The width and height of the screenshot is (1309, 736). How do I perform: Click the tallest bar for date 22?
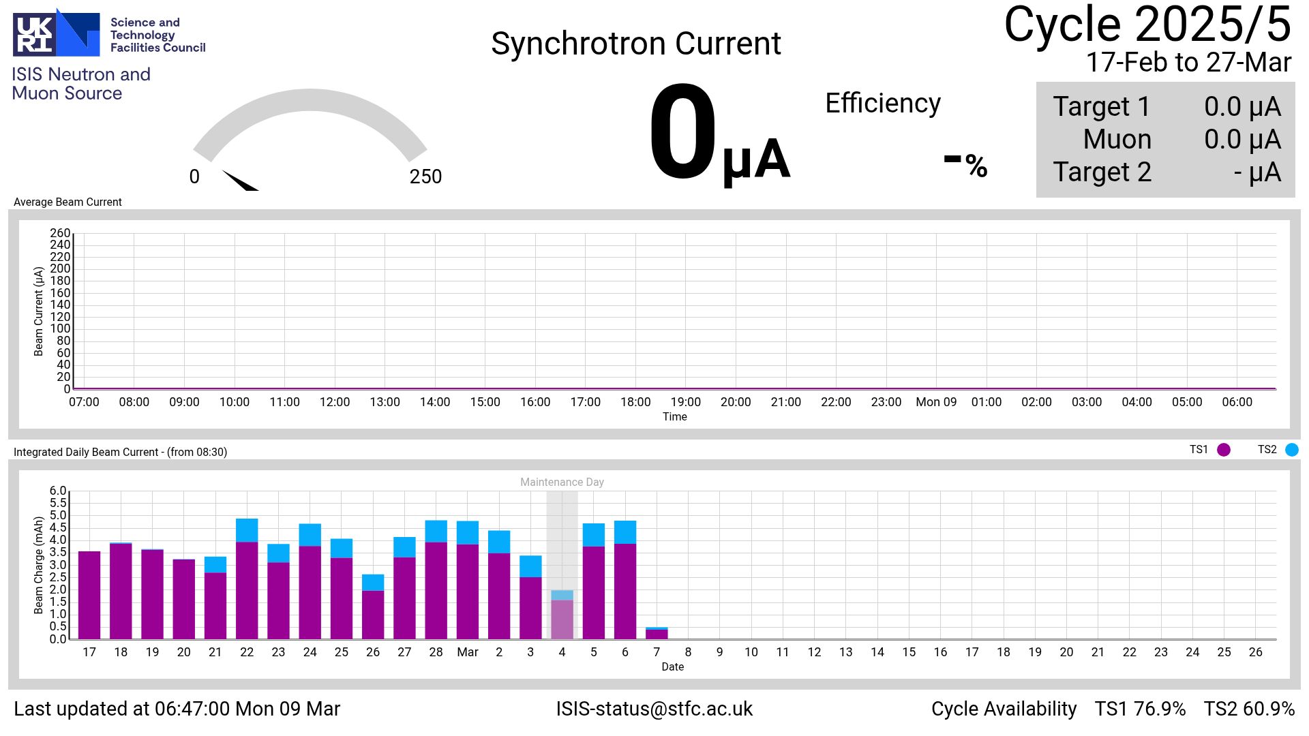[247, 579]
